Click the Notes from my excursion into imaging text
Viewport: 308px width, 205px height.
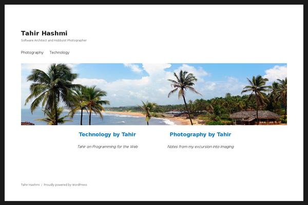coord(201,147)
